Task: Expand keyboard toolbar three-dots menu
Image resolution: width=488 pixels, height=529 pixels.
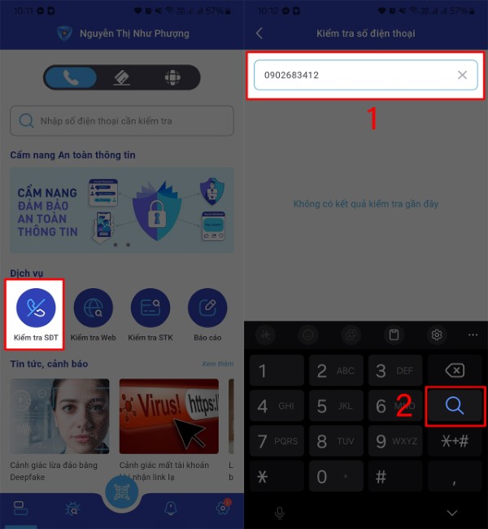Action: tap(473, 334)
